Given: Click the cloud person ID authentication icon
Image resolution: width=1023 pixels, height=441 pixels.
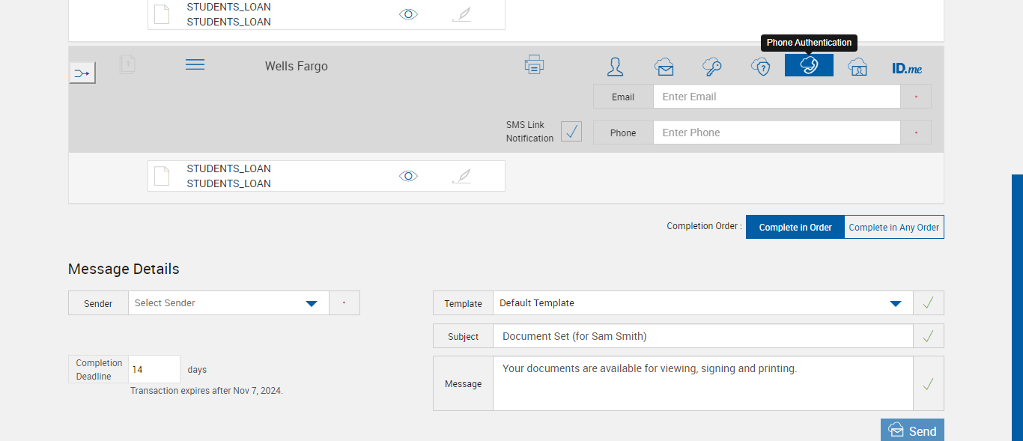Looking at the screenshot, I should click(x=857, y=67).
